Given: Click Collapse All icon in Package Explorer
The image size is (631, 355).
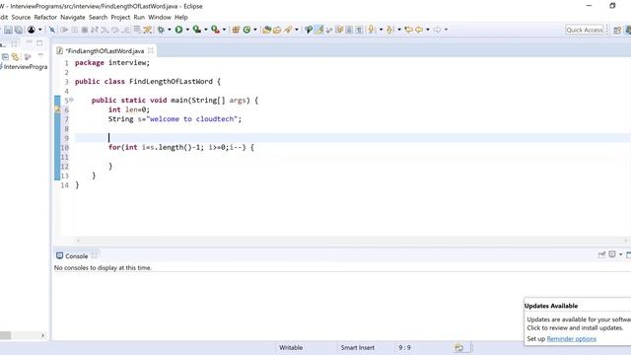Looking at the screenshot, I should (x=5, y=57).
